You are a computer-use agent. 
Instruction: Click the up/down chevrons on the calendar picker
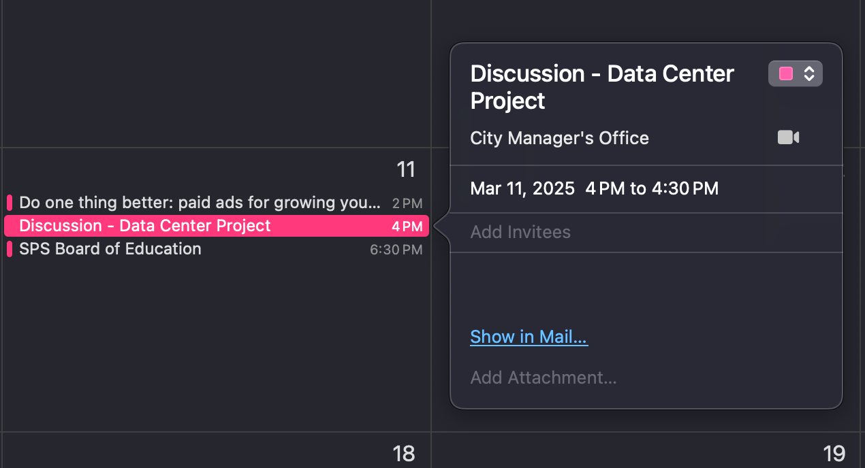tap(810, 73)
